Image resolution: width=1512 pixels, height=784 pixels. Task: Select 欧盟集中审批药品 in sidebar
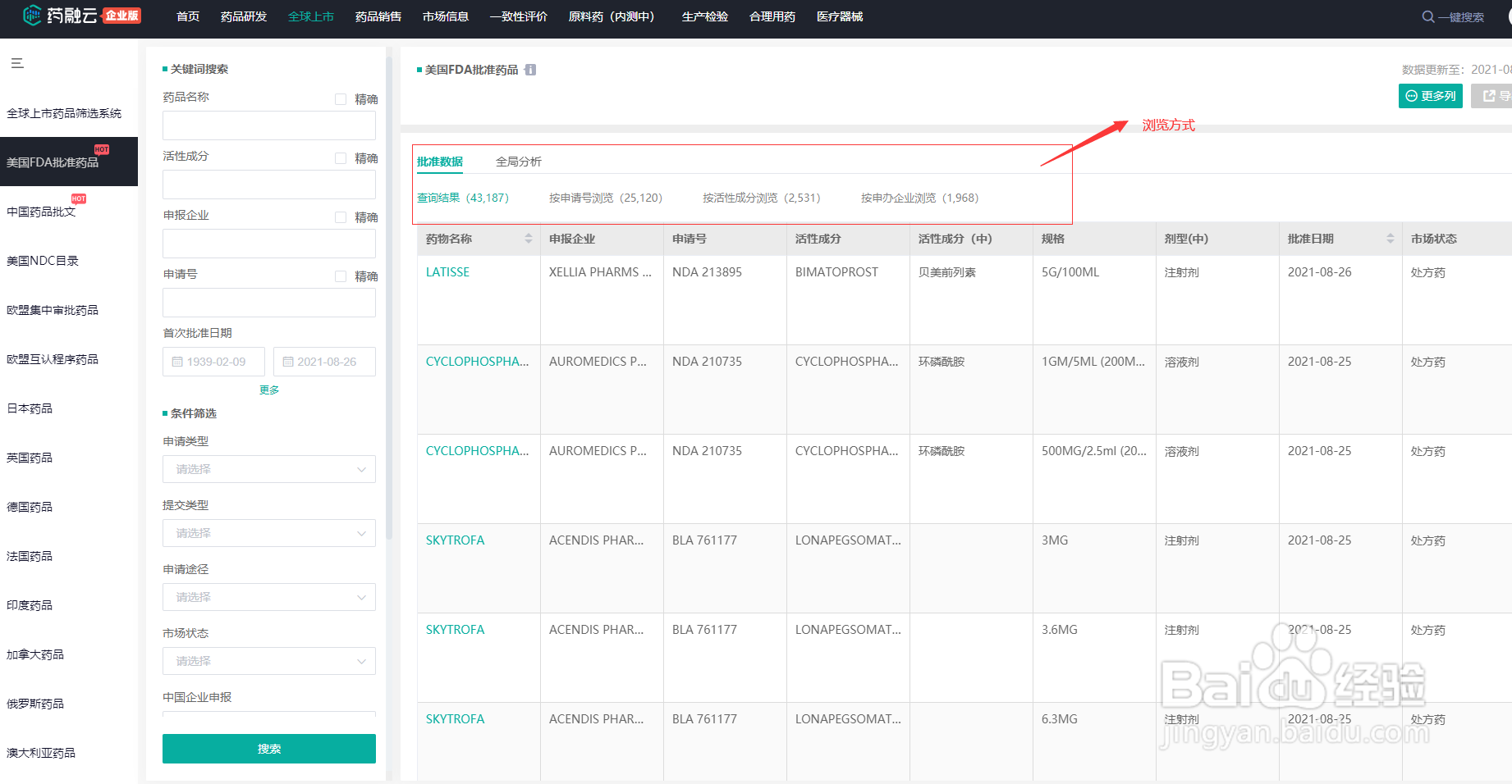coord(53,310)
